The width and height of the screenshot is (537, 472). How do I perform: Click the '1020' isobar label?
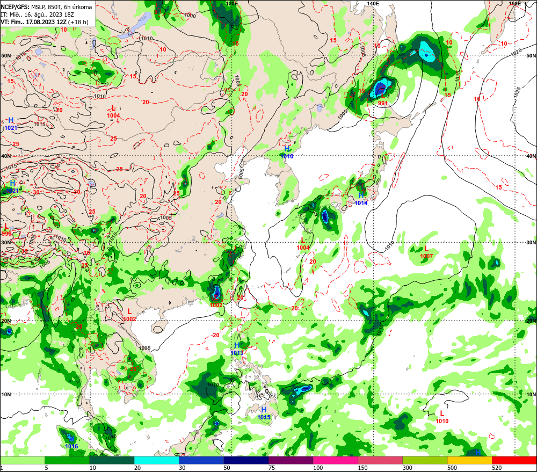pyautogui.click(x=517, y=53)
